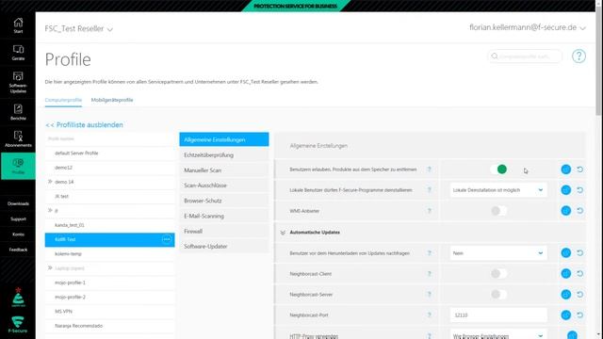The width and height of the screenshot is (603, 339).
Task: Open the Scan-Ausschlüsse settings category
Action: click(224, 186)
